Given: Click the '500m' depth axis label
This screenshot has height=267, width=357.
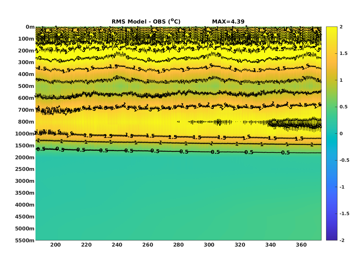Looking at the screenshot, I should [26, 86].
